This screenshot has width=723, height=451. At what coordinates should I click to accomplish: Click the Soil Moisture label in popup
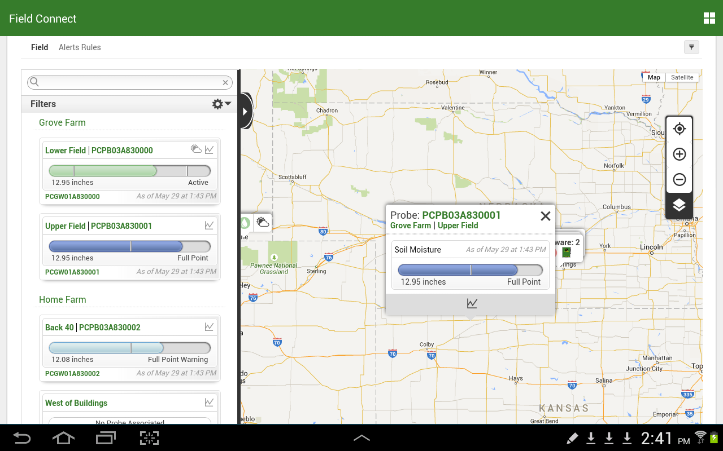[417, 250]
